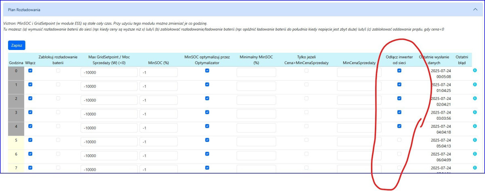Click the info icon for hour 1
The width and height of the screenshot is (485, 191).
click(x=475, y=85)
